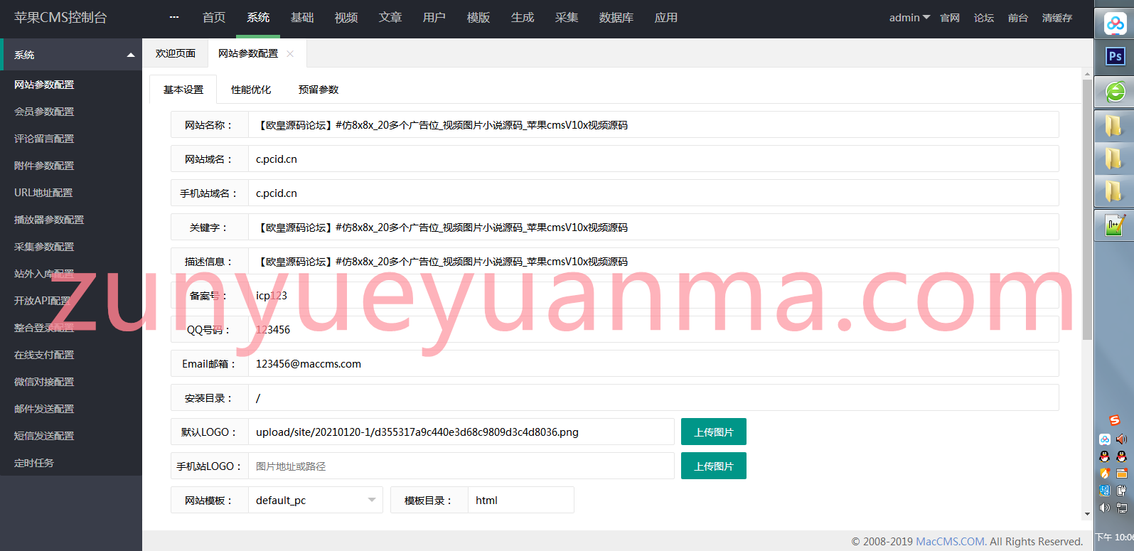This screenshot has width=1134, height=551.
Task: Switch to the 网站参数配置 page tab
Action: [x=248, y=53]
